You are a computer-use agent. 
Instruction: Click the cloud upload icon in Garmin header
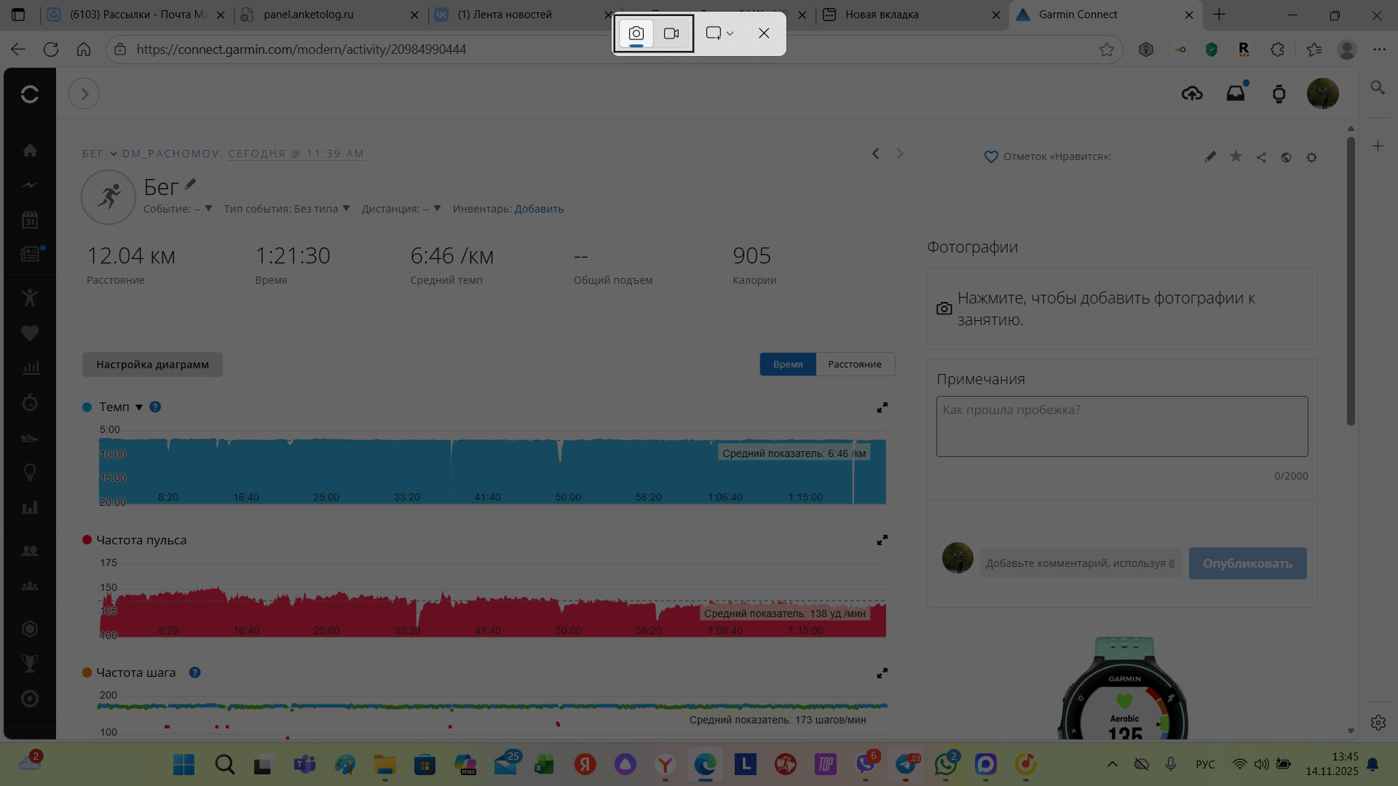coord(1192,93)
